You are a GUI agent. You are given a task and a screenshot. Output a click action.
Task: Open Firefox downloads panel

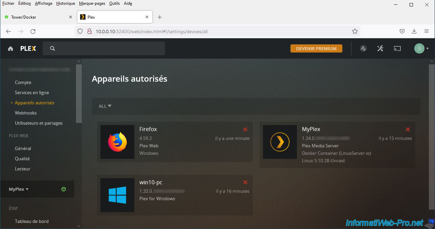click(414, 31)
